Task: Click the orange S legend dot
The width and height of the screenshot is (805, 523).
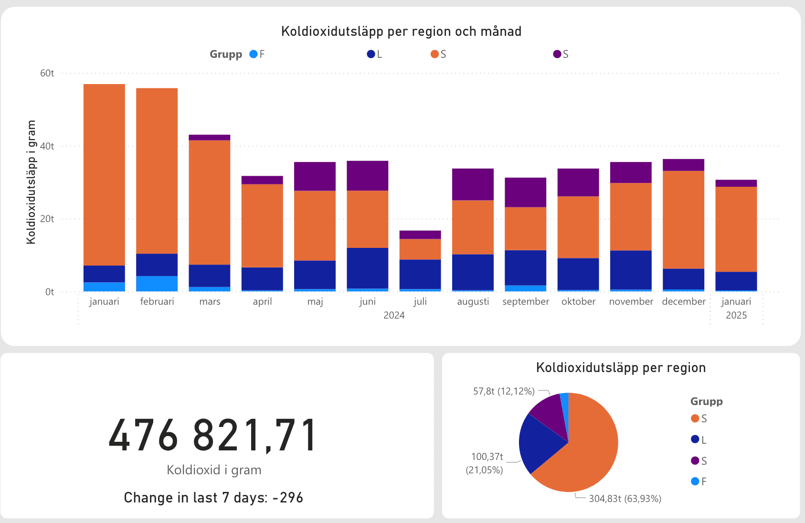Action: (434, 54)
